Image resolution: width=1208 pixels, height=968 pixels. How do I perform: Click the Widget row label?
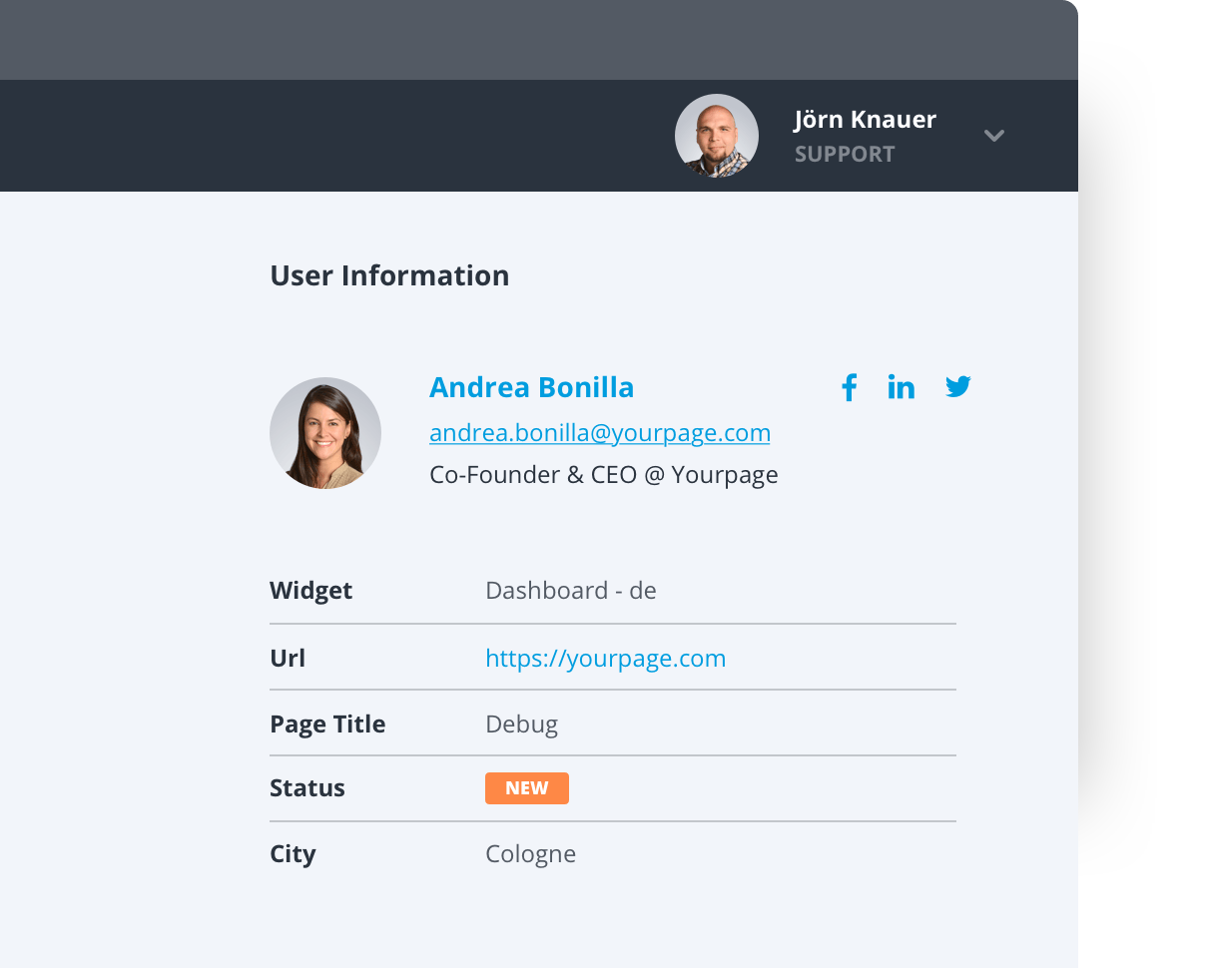tap(311, 591)
